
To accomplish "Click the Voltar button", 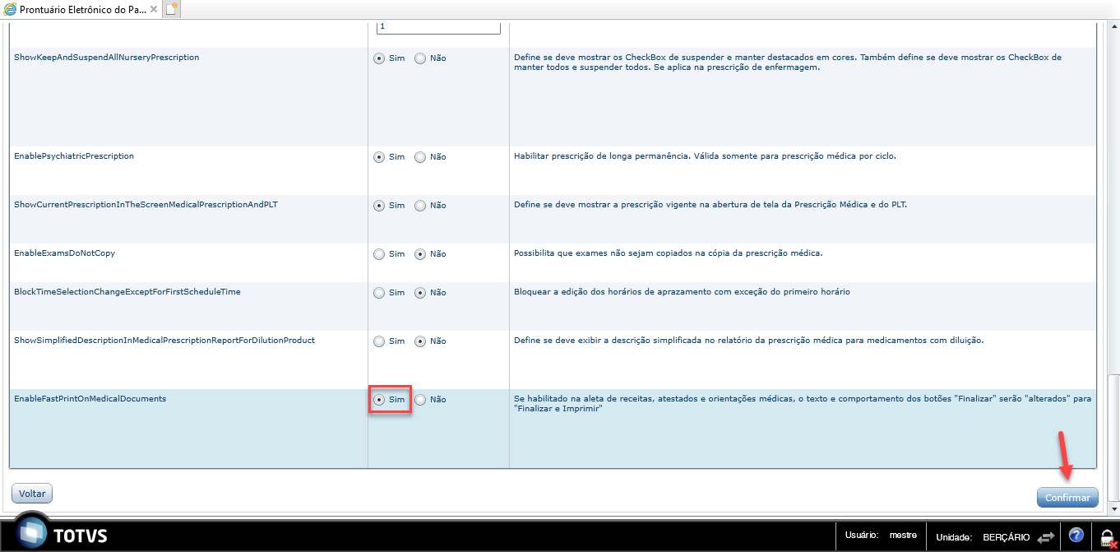I will pos(32,494).
